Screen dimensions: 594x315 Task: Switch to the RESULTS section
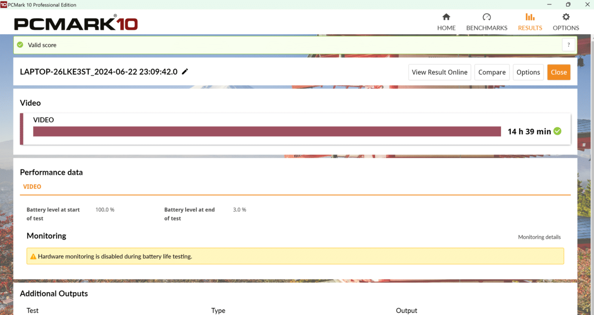pyautogui.click(x=530, y=22)
